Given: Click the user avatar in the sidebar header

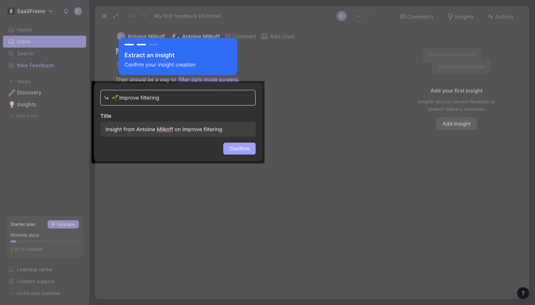Looking at the screenshot, I should 78,11.
